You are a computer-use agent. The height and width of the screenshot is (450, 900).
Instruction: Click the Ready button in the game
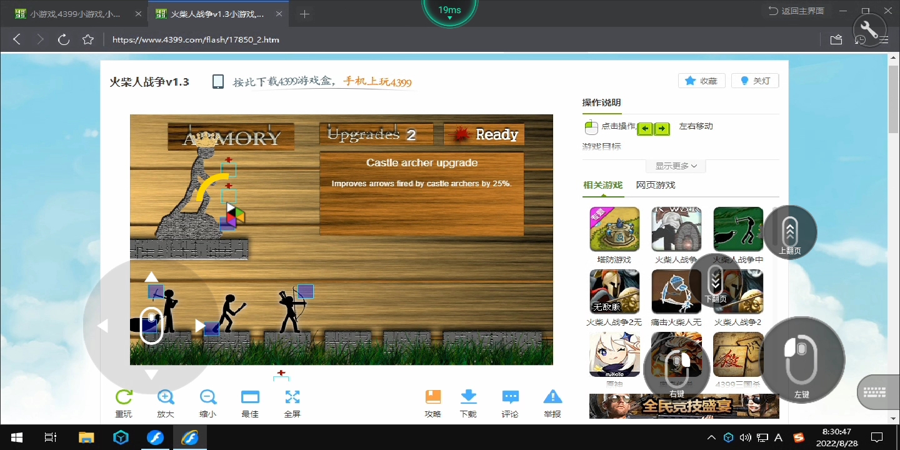point(484,134)
